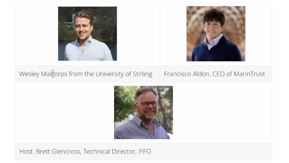Click the "Host:" label text
This screenshot has width=289, height=163.
27,152
